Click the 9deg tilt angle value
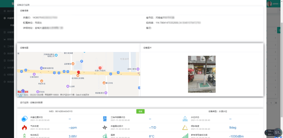Image resolution: width=283 pixels, height=138 pixels. coord(232,128)
